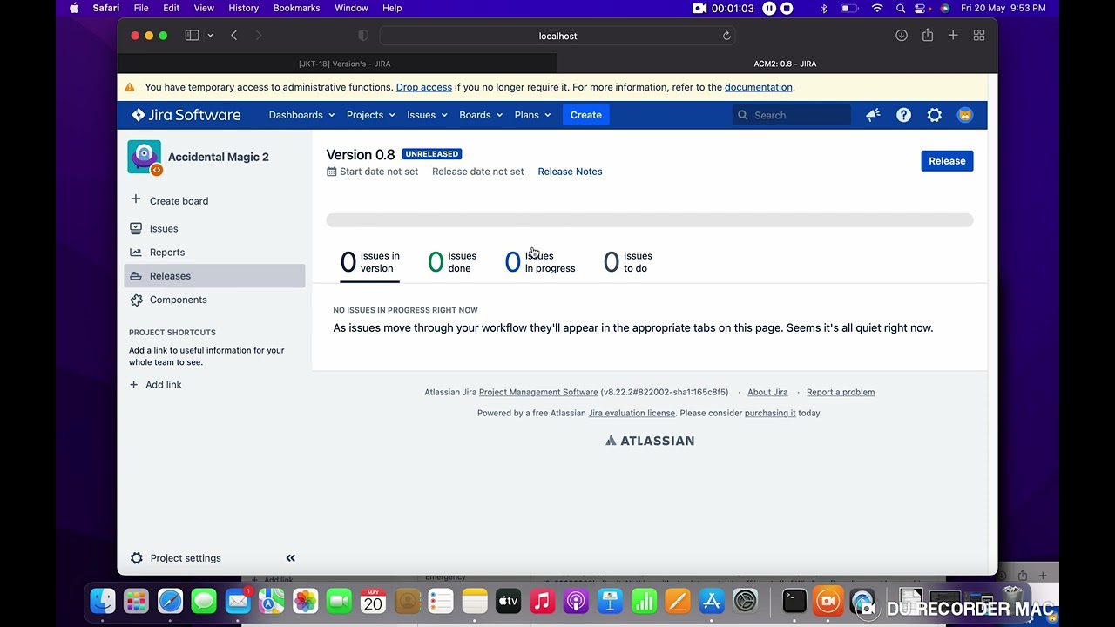This screenshot has width=1115, height=627.
Task: Toggle the Safari sidebar icon
Action: (192, 36)
